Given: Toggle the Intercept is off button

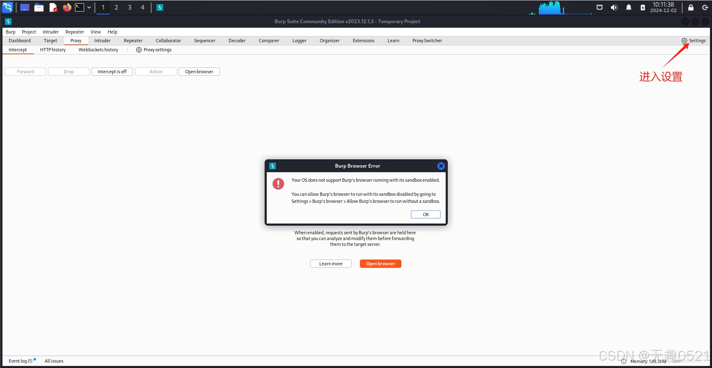Looking at the screenshot, I should [112, 72].
